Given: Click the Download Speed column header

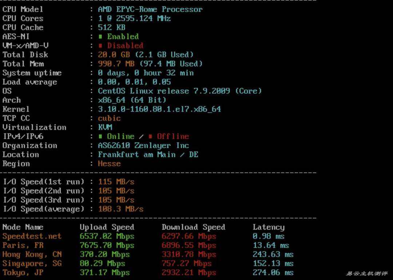Looking at the screenshot, I should pos(193,227).
